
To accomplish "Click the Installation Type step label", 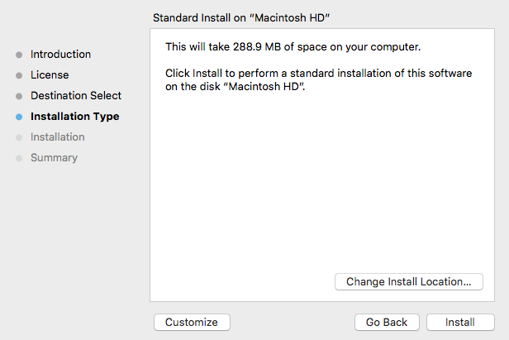I will coord(74,117).
